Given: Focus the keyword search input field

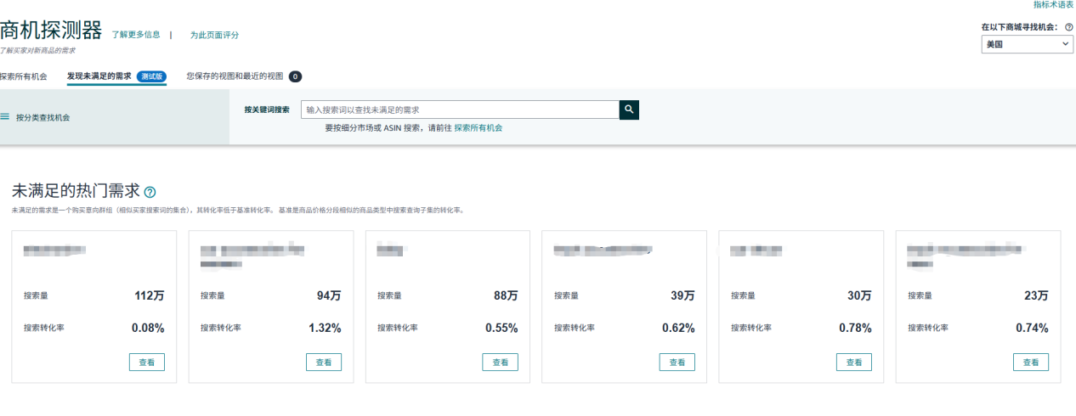Looking at the screenshot, I should pyautogui.click(x=460, y=110).
